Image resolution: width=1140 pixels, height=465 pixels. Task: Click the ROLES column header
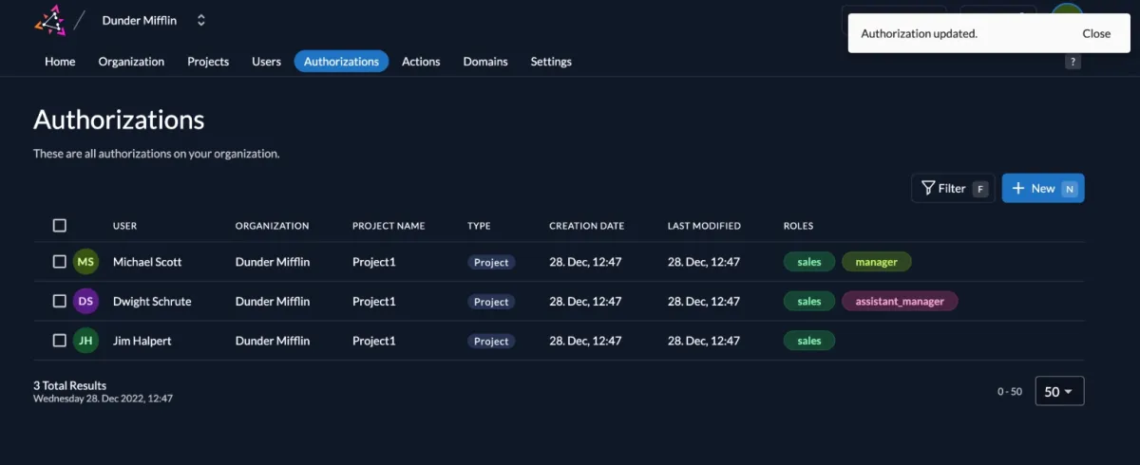(798, 226)
